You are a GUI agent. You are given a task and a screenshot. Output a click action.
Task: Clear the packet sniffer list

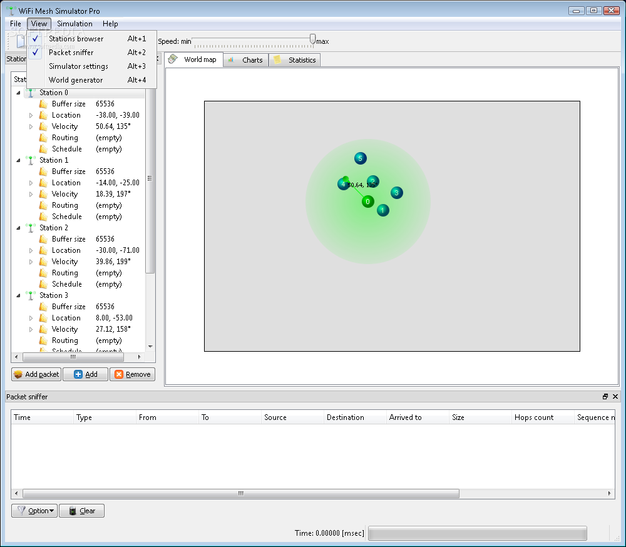click(x=82, y=511)
